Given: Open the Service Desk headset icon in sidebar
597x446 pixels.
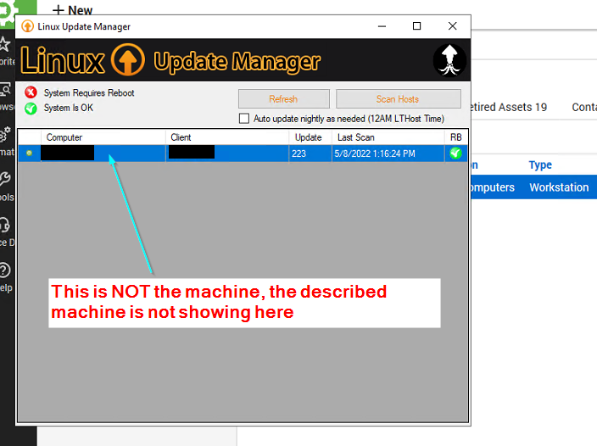Looking at the screenshot, I should 5,225.
